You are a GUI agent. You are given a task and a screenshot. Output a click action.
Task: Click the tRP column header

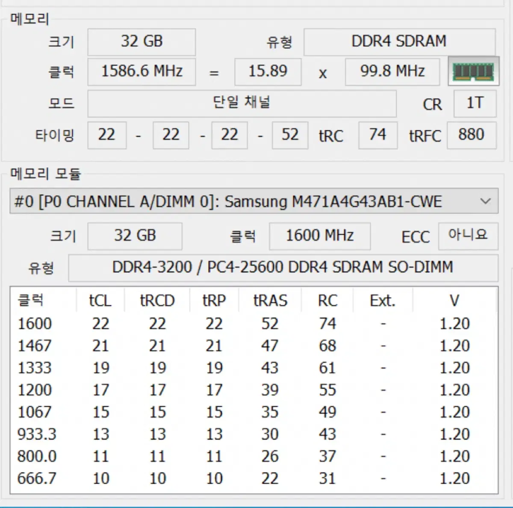pos(214,301)
